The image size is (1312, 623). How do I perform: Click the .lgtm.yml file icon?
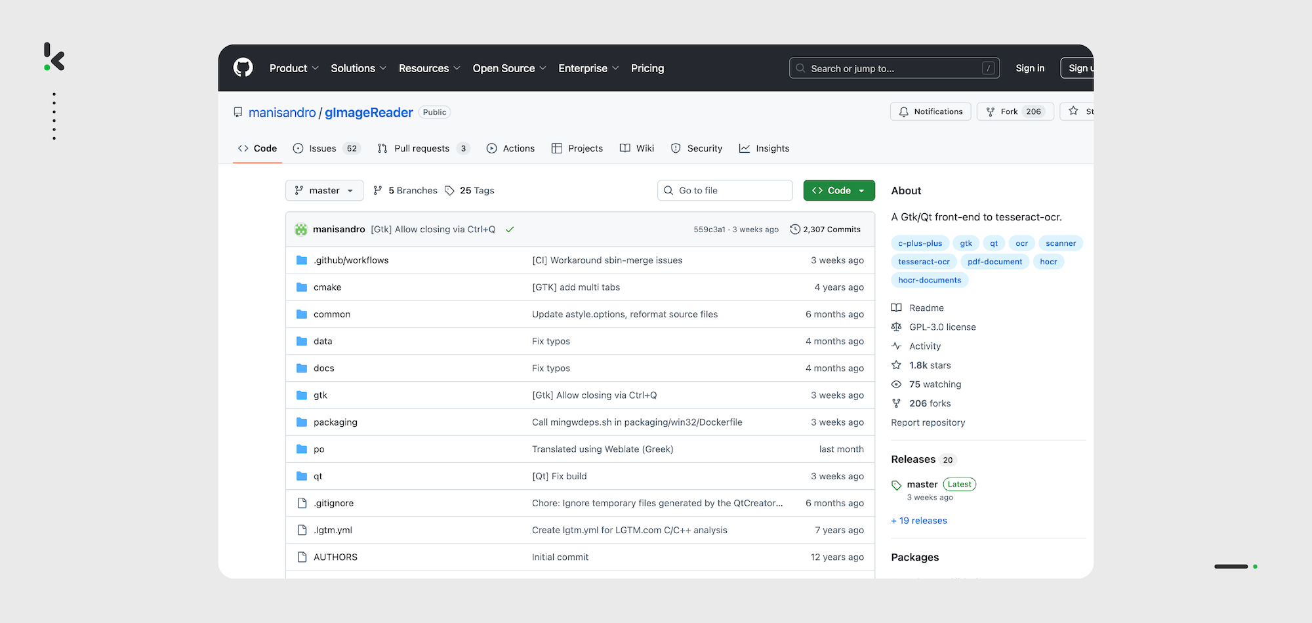click(302, 530)
